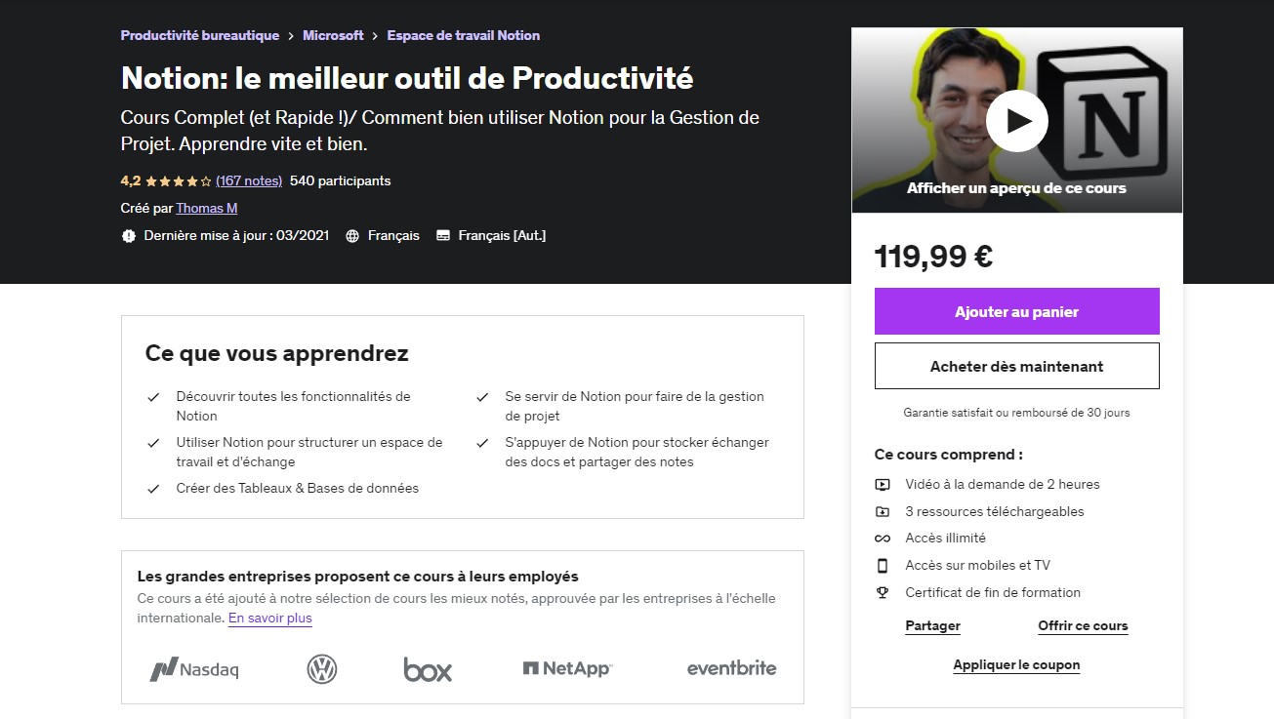Play the course preview video
The image size is (1274, 719).
(x=1016, y=121)
